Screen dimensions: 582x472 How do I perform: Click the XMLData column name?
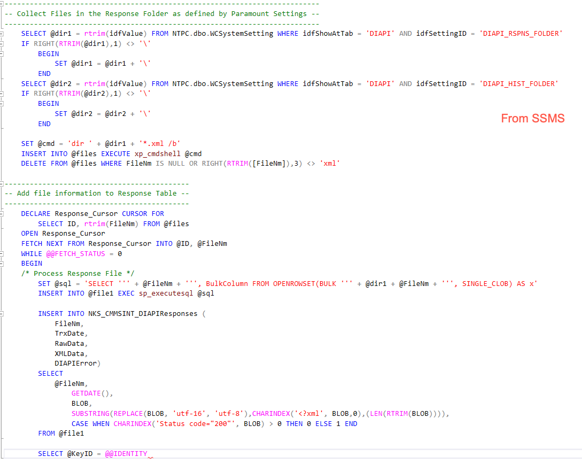69,353
